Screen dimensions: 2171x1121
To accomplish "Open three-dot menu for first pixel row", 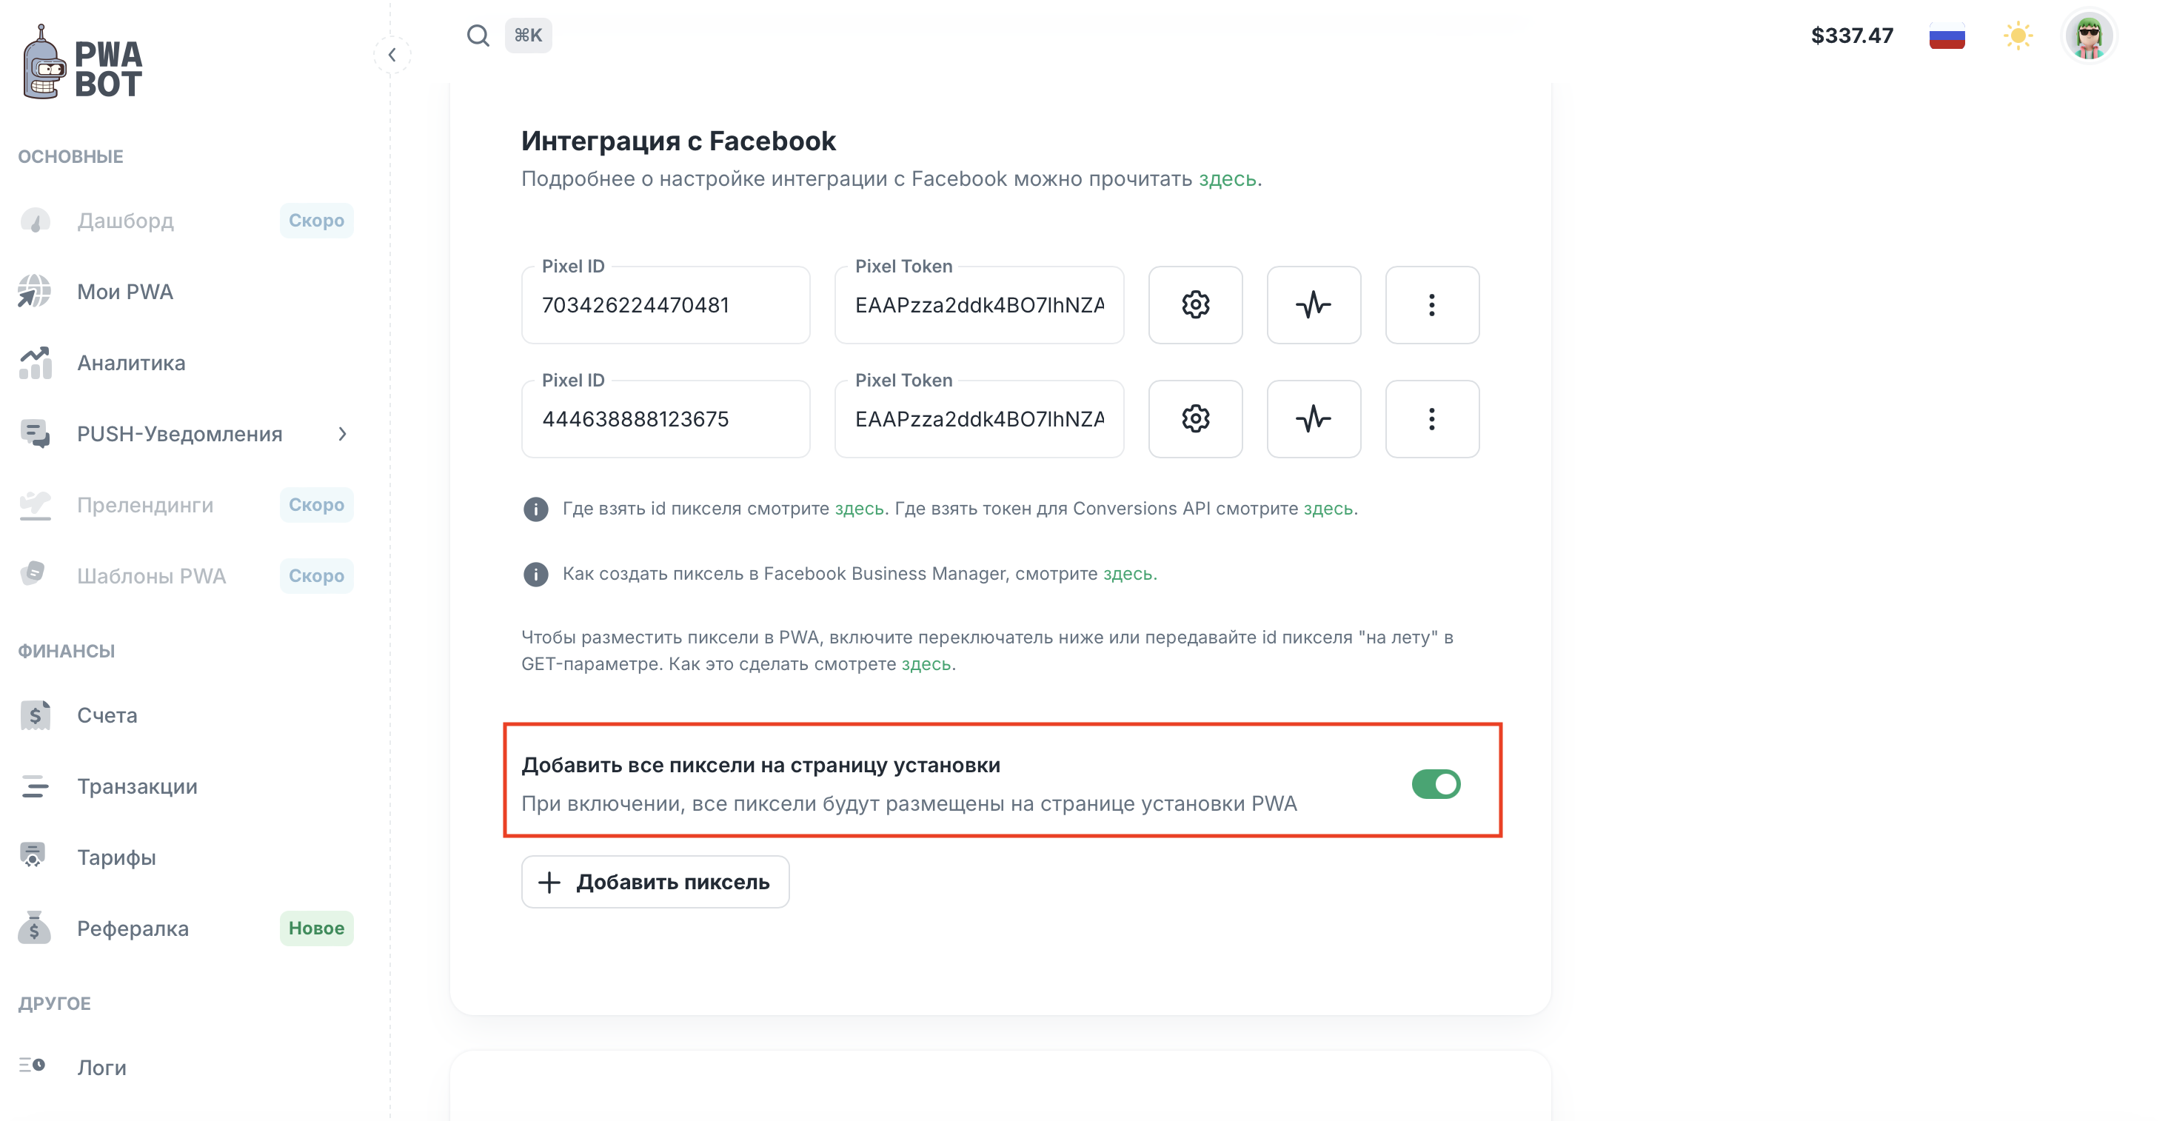I will (1432, 305).
